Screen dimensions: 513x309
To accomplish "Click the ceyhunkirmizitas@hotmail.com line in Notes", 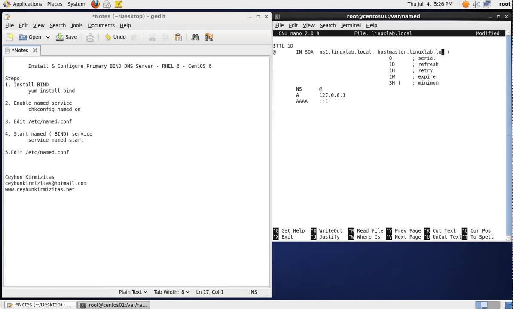I will (46, 183).
